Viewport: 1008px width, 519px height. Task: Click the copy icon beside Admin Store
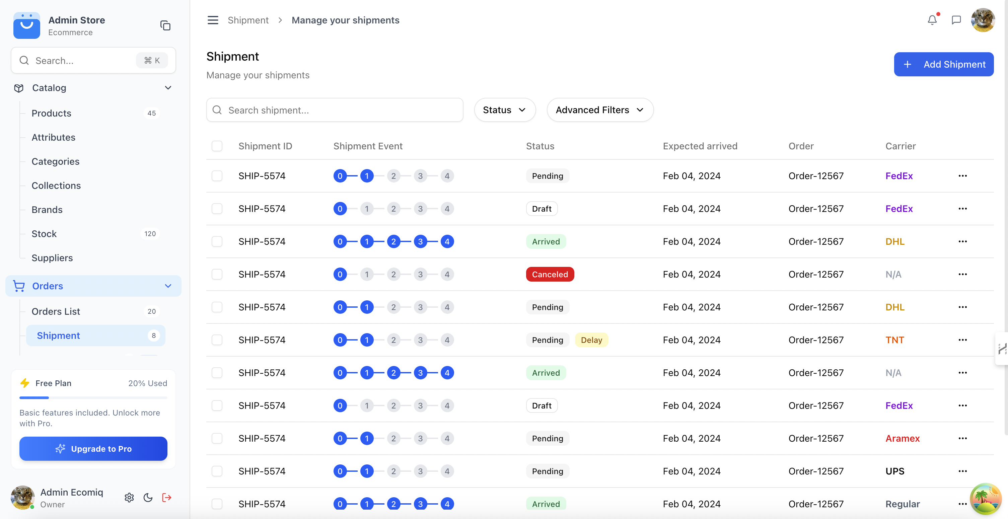165,26
